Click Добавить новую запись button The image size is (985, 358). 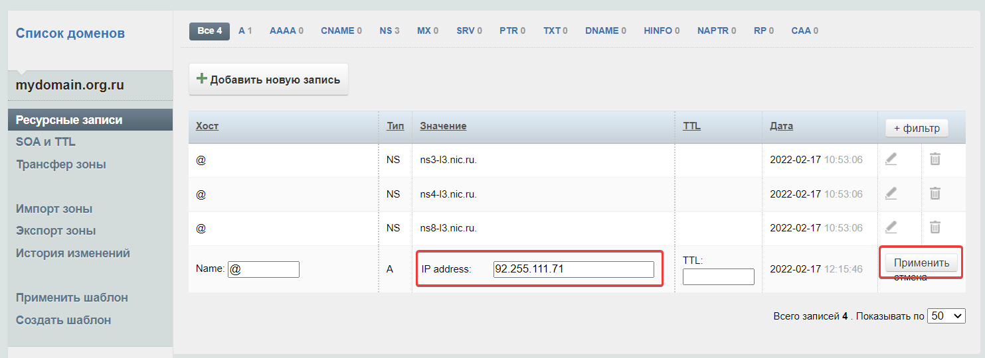click(268, 80)
